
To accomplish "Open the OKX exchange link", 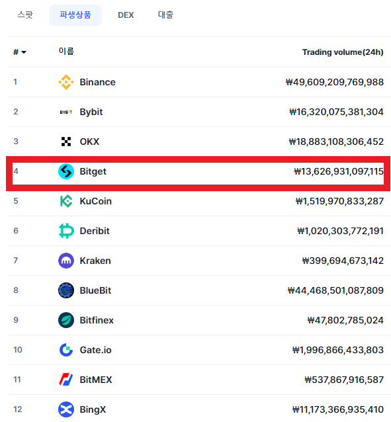I will [x=89, y=142].
